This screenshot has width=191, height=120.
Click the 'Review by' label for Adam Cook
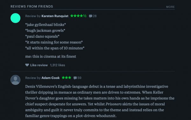(33, 78)
